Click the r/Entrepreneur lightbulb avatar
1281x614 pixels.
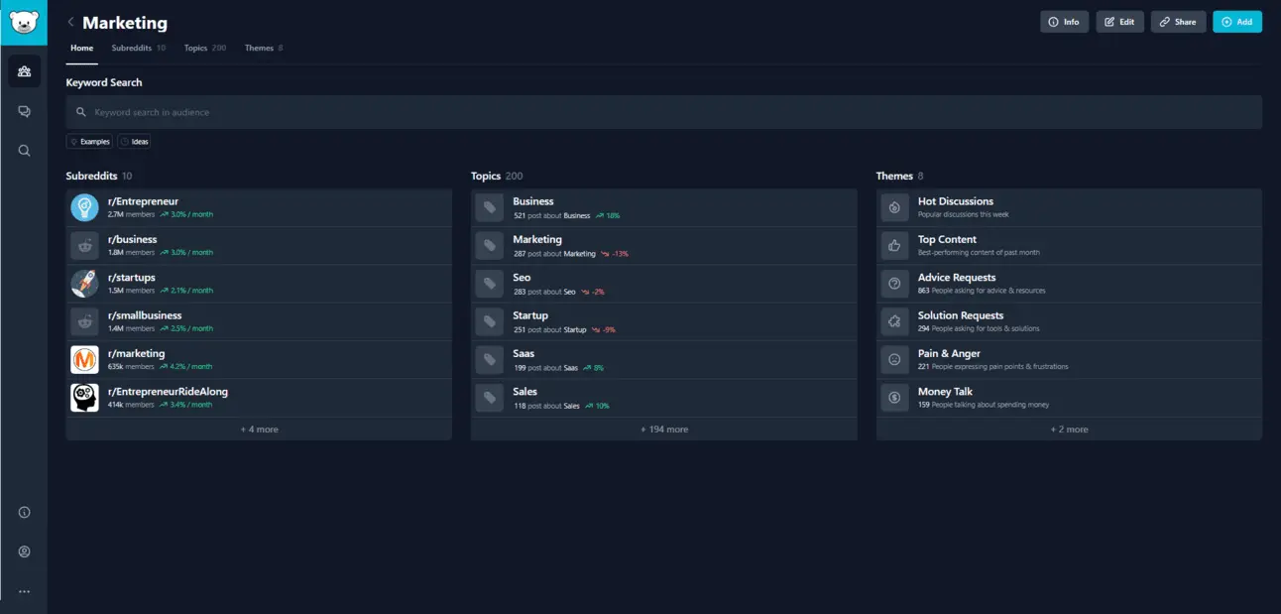tap(84, 207)
